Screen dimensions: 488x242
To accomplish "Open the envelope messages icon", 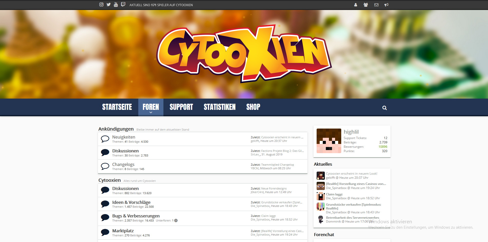I will click(x=376, y=5).
